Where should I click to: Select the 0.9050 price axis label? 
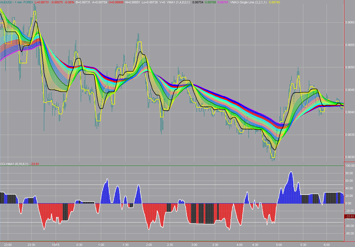click(x=350, y=67)
